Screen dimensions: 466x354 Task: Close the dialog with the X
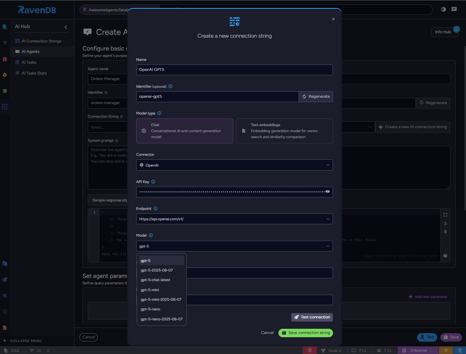(x=333, y=19)
